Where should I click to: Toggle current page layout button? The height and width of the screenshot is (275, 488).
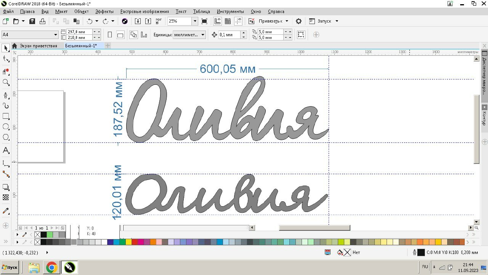click(x=144, y=35)
